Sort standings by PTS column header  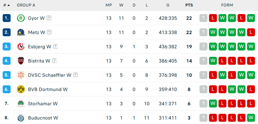189,5
